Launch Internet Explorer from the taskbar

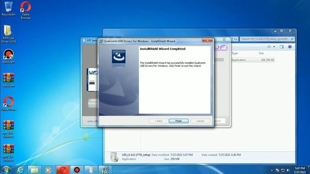click(20, 170)
